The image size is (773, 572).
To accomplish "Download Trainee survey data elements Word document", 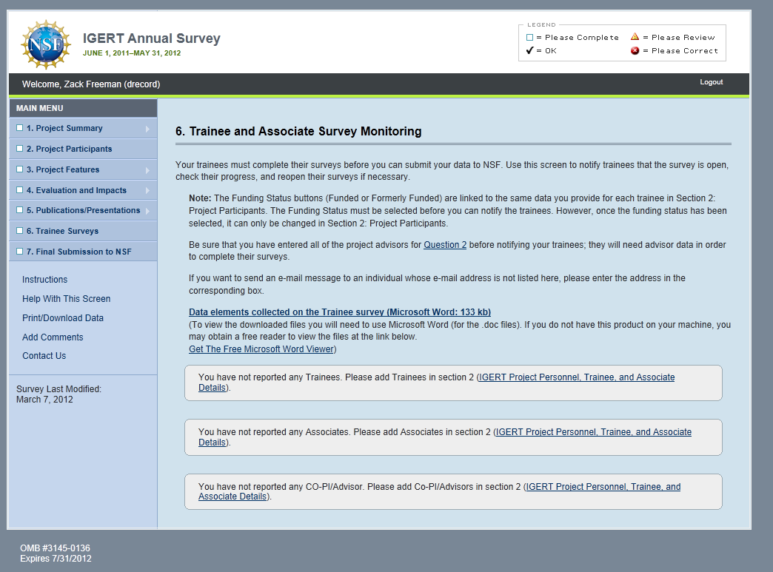I will 340,312.
